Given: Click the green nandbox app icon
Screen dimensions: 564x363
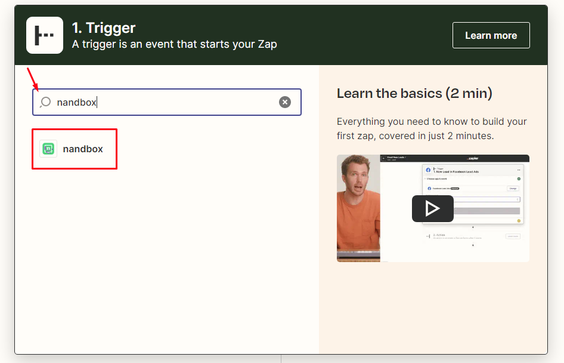Looking at the screenshot, I should (x=48, y=149).
